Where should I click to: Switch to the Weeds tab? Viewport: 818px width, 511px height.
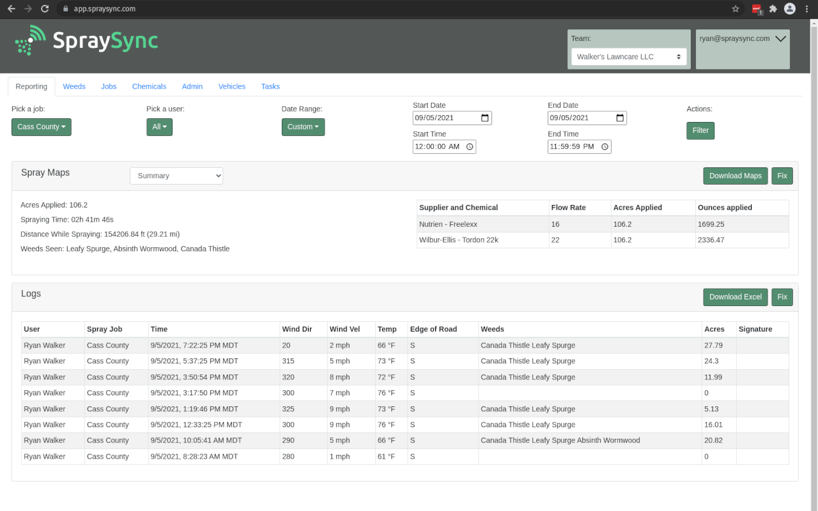(74, 86)
